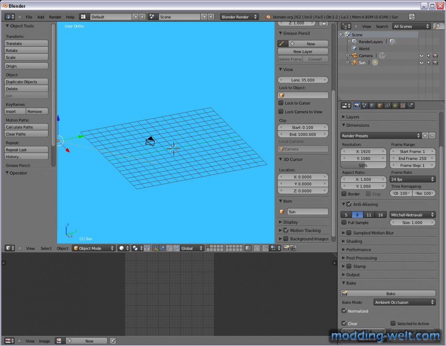The height and width of the screenshot is (346, 446).
Task: Click the proportional editing circle icon
Action: pyautogui.click(x=256, y=248)
